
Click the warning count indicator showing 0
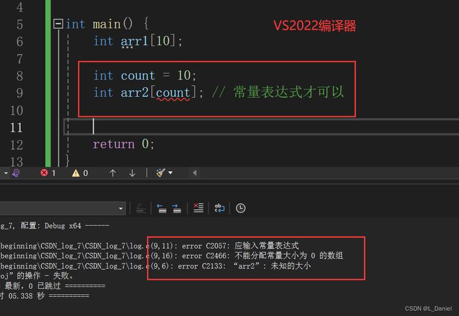(80, 173)
